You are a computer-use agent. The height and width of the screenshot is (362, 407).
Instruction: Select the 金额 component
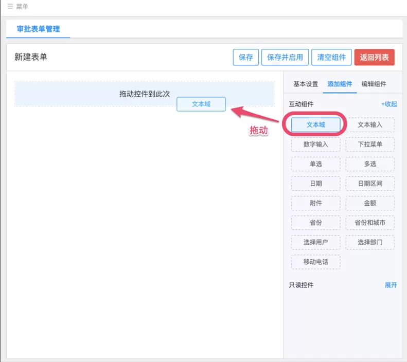pyautogui.click(x=370, y=203)
